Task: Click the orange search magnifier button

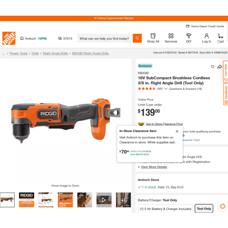Action: coord(137,39)
